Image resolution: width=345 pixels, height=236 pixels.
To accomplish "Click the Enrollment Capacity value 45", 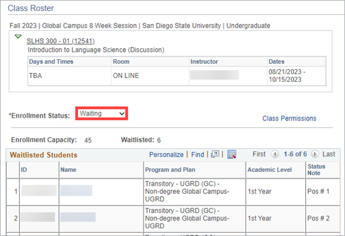I will (88, 140).
